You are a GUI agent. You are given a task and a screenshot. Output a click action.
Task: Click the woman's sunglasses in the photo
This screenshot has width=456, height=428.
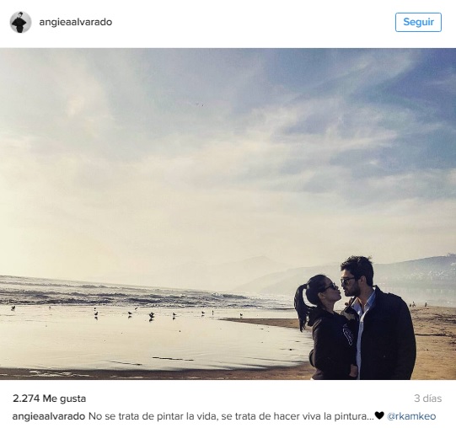tap(331, 287)
